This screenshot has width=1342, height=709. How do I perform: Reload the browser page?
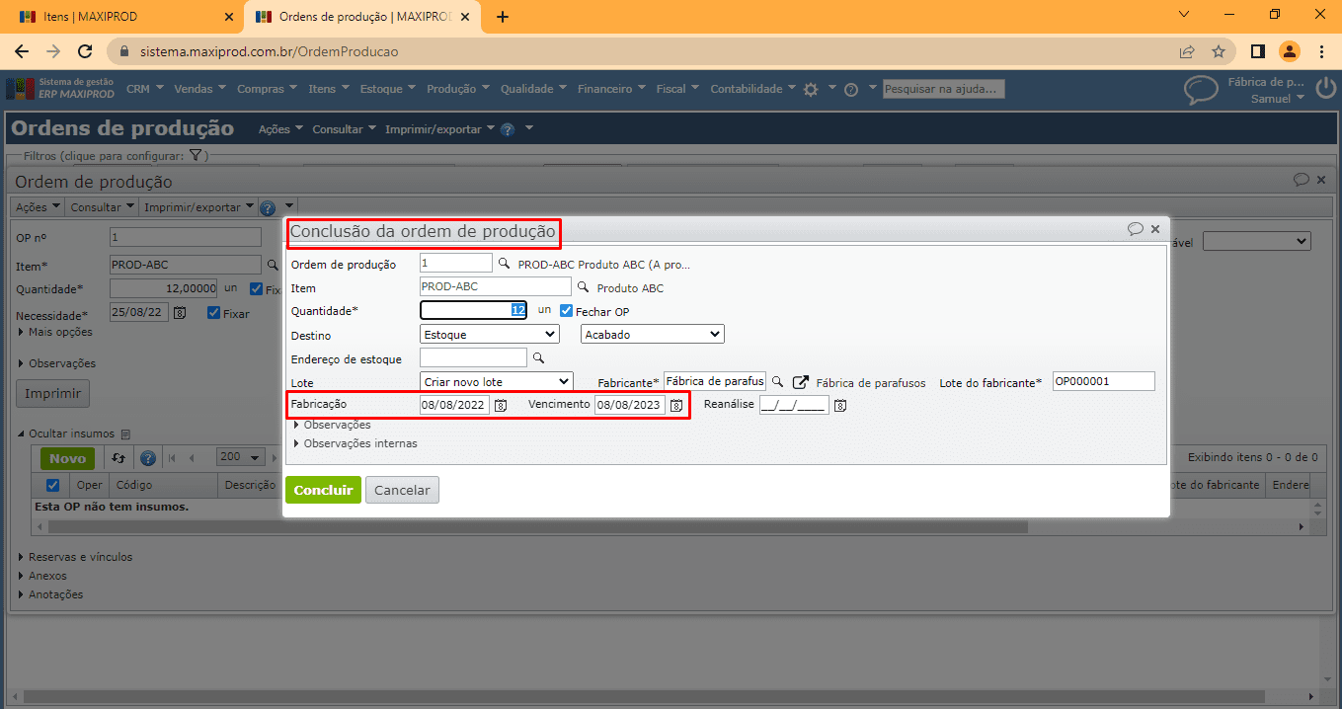tap(85, 51)
